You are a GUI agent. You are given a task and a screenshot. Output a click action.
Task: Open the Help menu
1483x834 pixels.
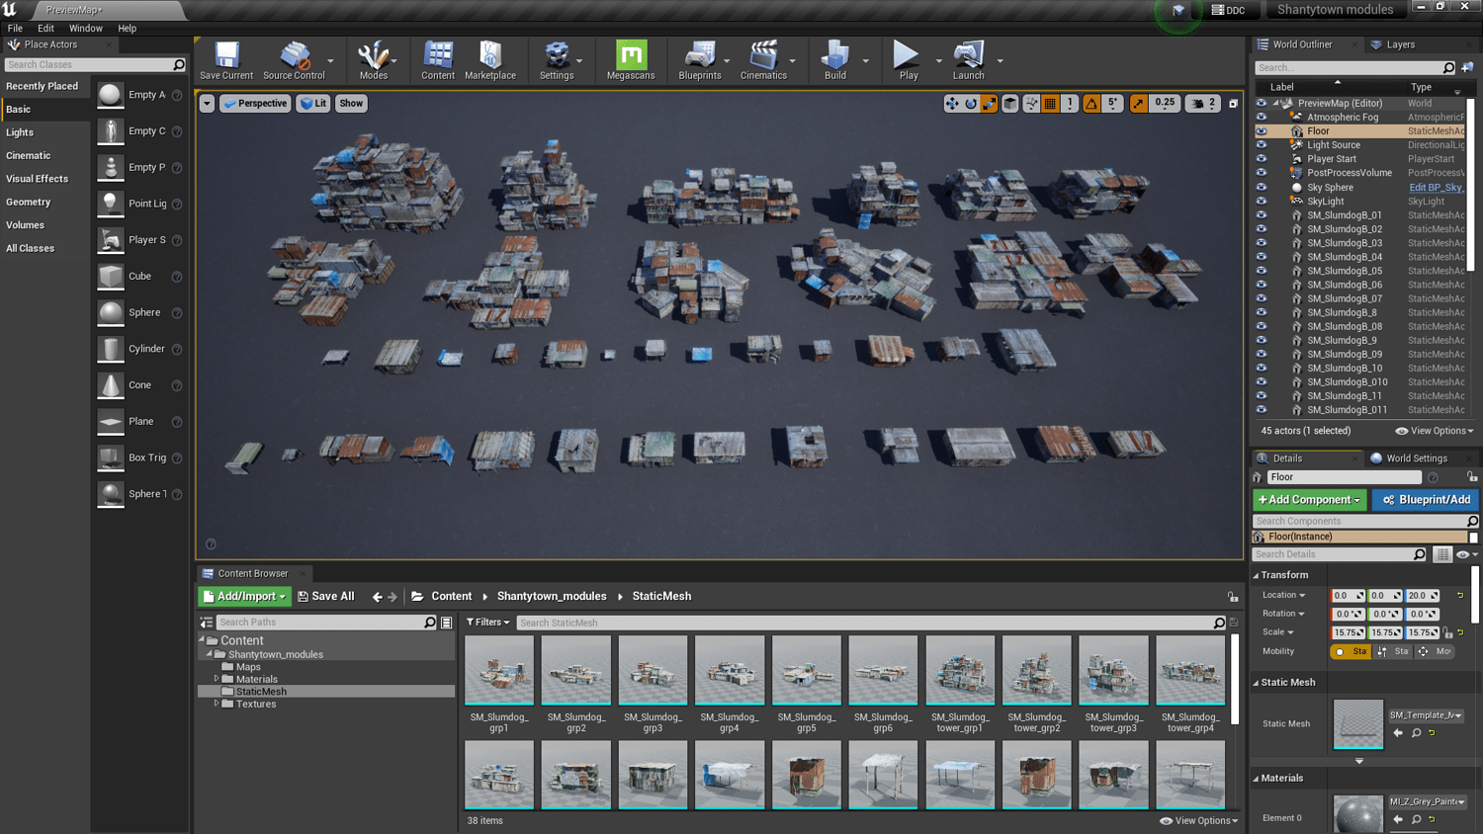(128, 29)
